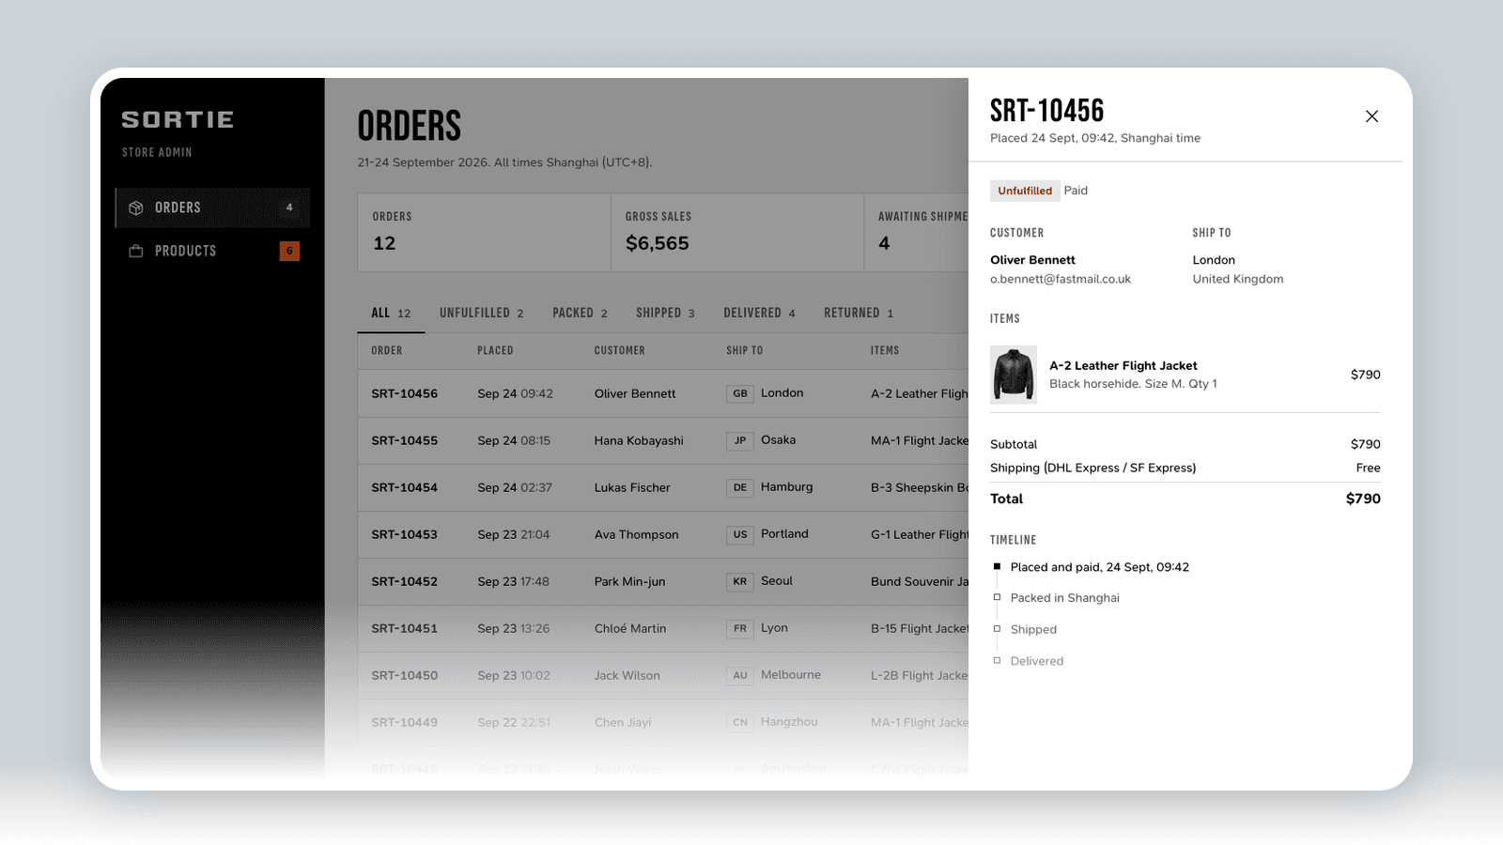Screen dimensions: 1503x845
Task: Click the Unfulfilled status badge
Action: click(x=1025, y=191)
